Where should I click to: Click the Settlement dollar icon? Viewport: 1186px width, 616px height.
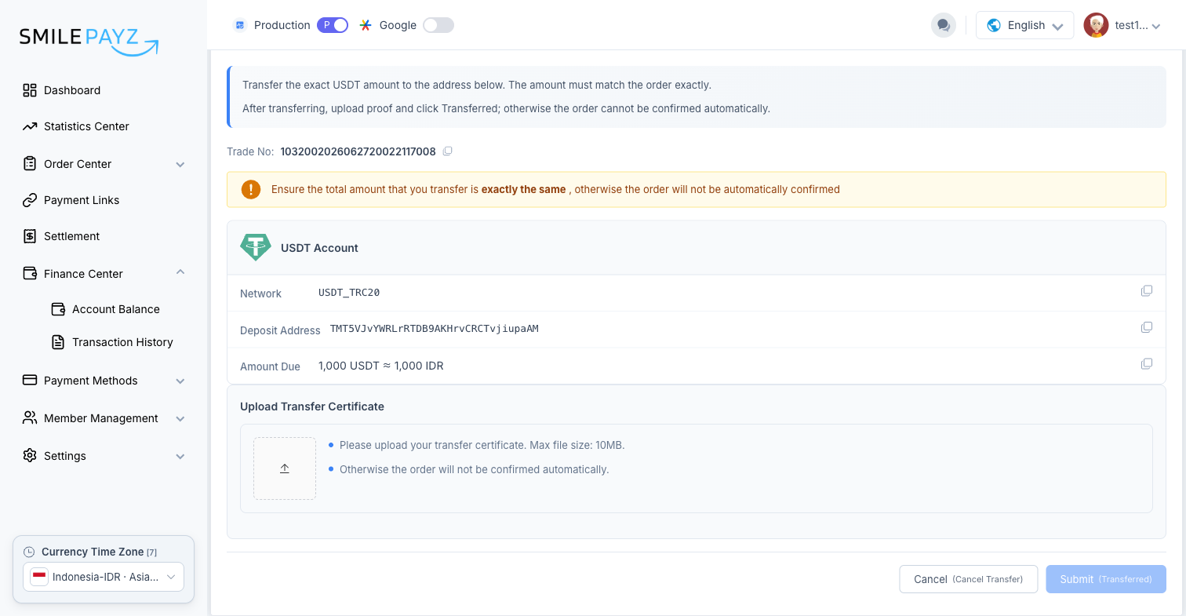[30, 236]
